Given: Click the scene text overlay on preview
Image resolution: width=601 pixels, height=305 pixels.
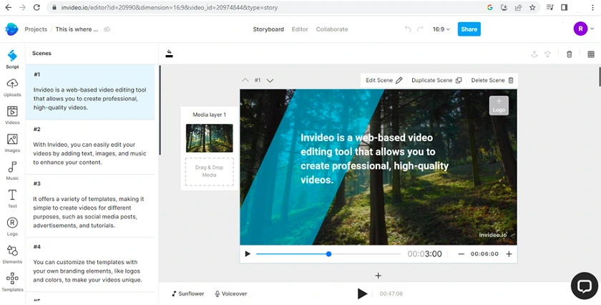Looking at the screenshot, I should tap(374, 158).
